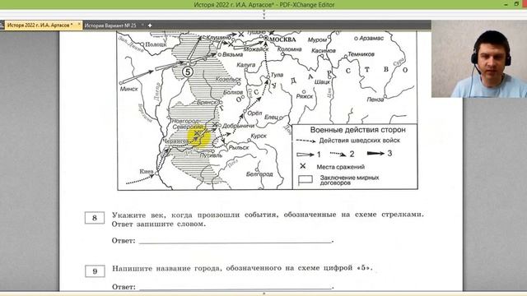Click the «Минск» label on the map
This screenshot has width=527, height=296.
[x=128, y=89]
